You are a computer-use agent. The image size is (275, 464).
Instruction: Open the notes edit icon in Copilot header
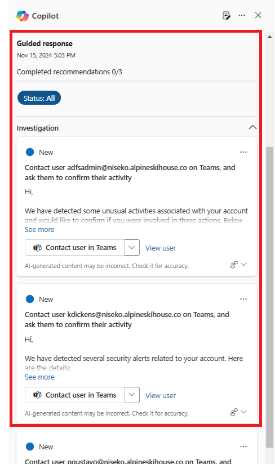[x=227, y=15]
